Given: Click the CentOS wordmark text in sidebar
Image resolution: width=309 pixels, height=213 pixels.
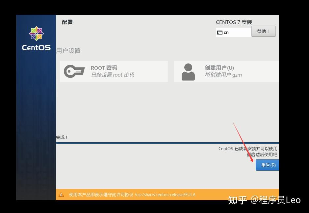Looking at the screenshot, I should click(x=36, y=48).
